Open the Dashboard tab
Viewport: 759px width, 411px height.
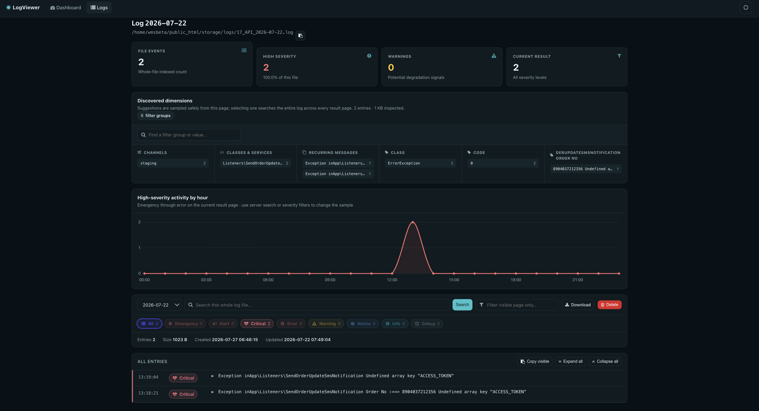coord(65,8)
